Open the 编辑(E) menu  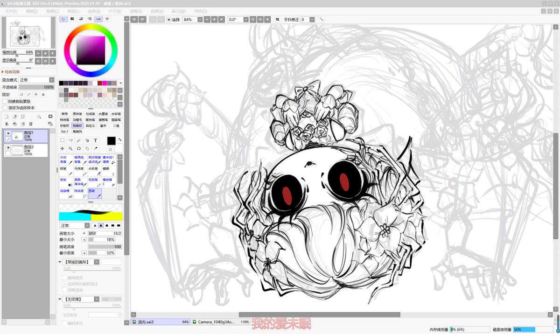32,11
